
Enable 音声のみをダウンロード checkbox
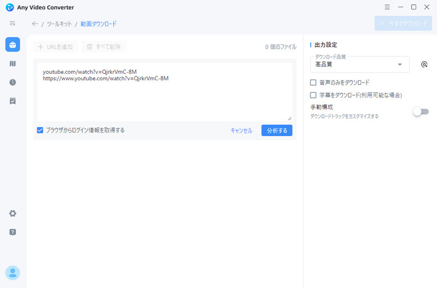pos(313,83)
